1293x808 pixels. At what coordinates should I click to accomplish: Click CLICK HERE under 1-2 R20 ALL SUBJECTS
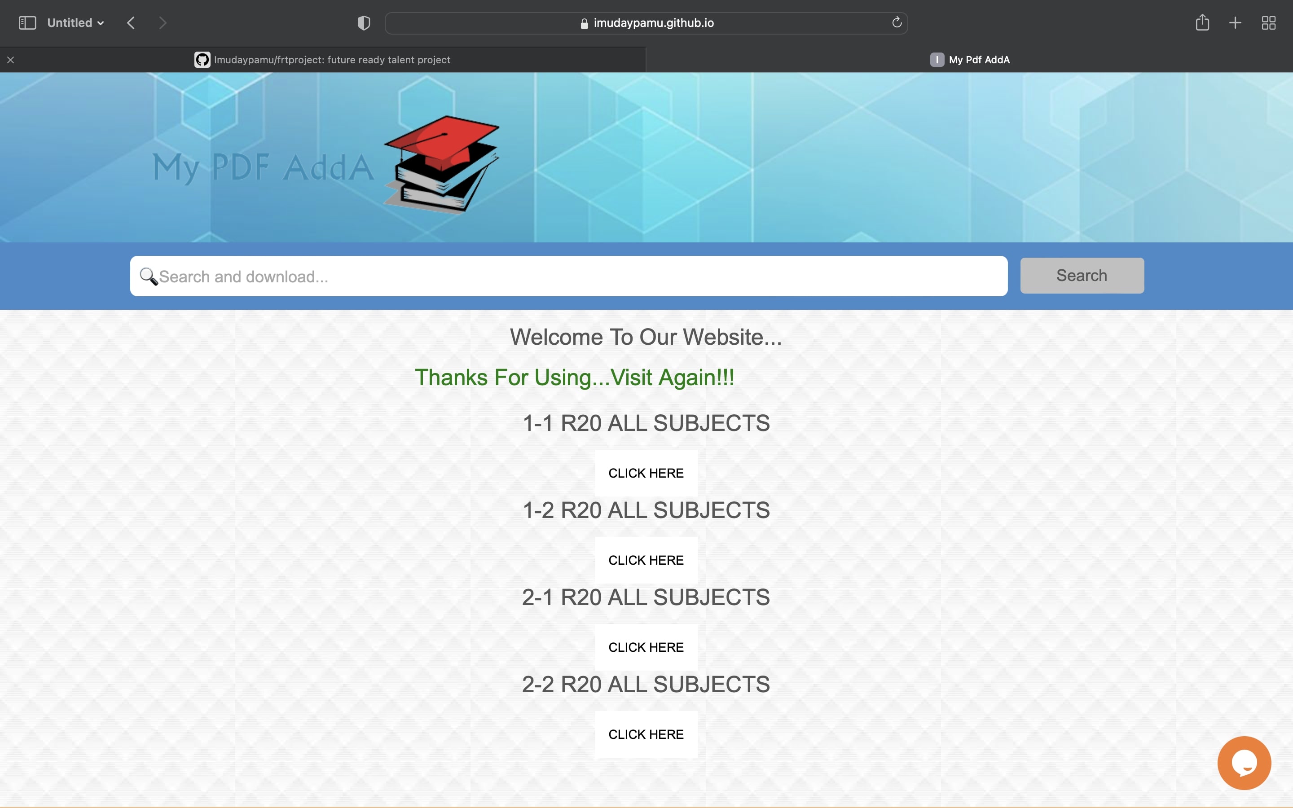tap(646, 560)
